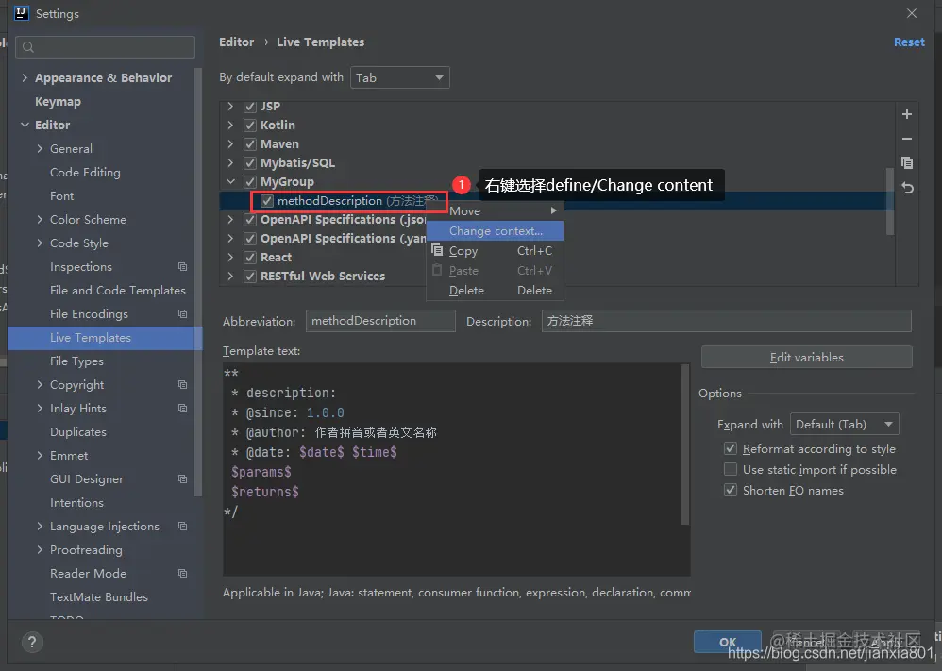The width and height of the screenshot is (942, 671).
Task: Click the template list vertical scrollbar
Action: pyautogui.click(x=890, y=201)
